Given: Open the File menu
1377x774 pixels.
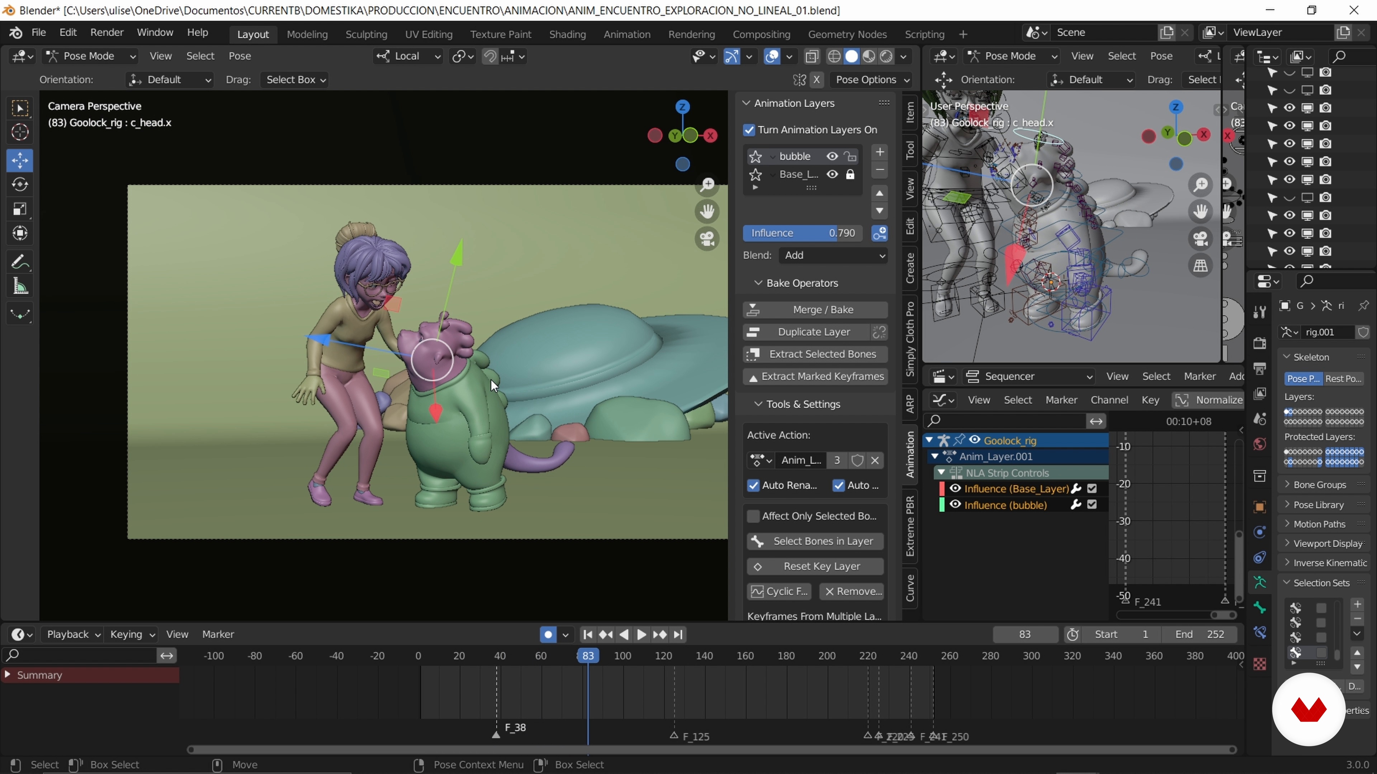Looking at the screenshot, I should point(38,33).
